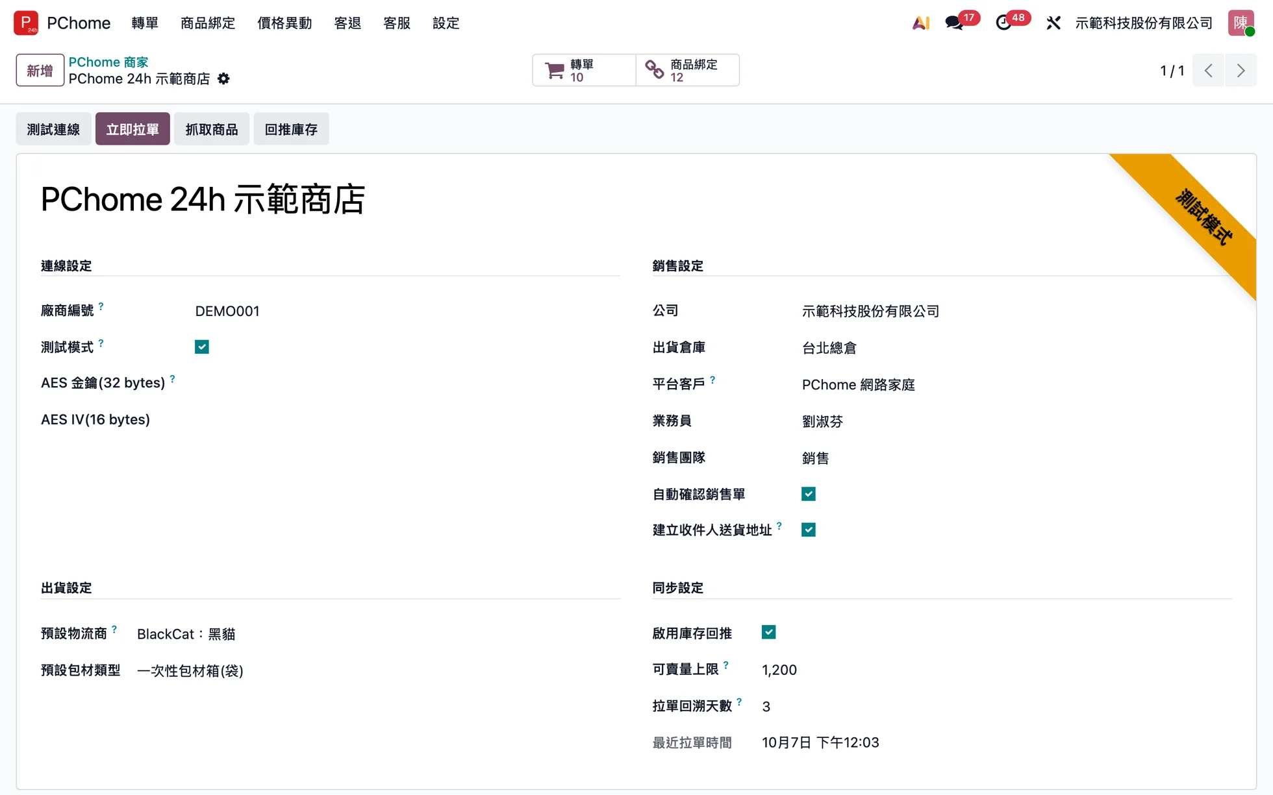1273x795 pixels.
Task: Open the 價格異動 menu
Action: click(x=284, y=23)
